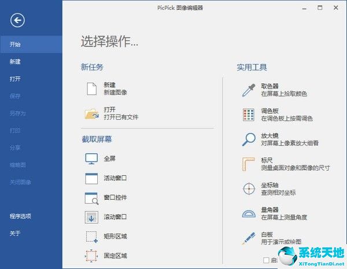This screenshot has height=269, width=347.
Task: Click the 固定区域 red dashed icon
Action: 91,256
